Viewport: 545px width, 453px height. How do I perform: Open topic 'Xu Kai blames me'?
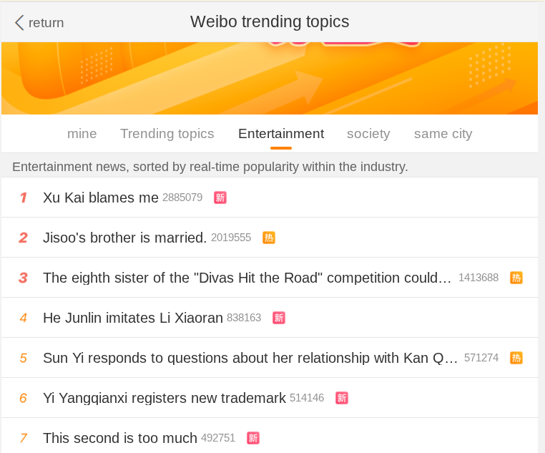click(101, 198)
